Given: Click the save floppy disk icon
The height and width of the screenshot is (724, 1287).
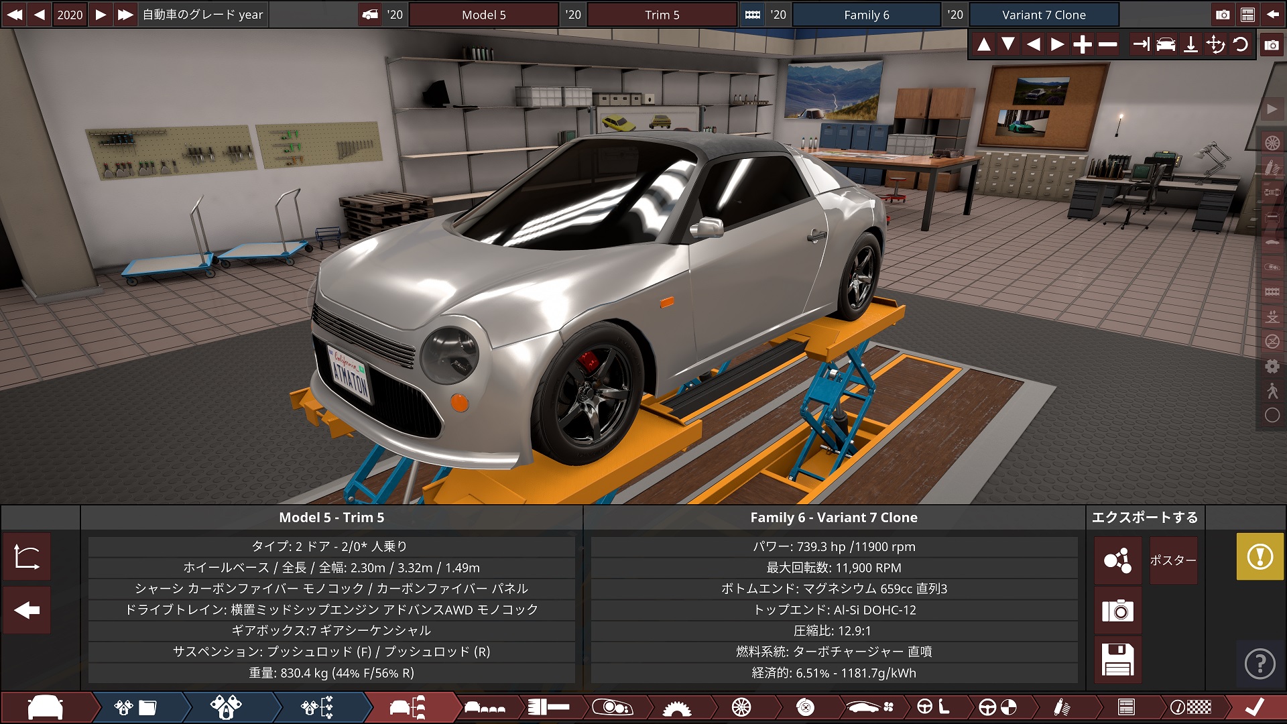Looking at the screenshot, I should coord(1117,660).
